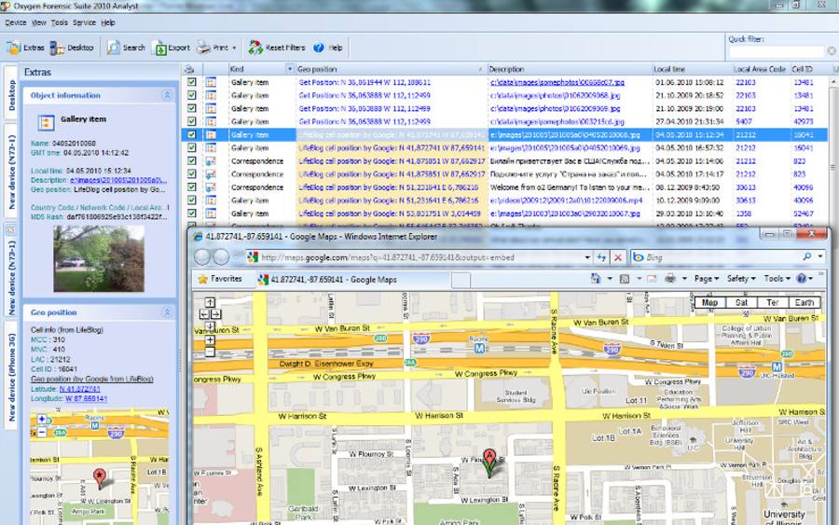This screenshot has width=839, height=525.
Task: Select the Desktop vertical side tab
Action: click(10, 93)
